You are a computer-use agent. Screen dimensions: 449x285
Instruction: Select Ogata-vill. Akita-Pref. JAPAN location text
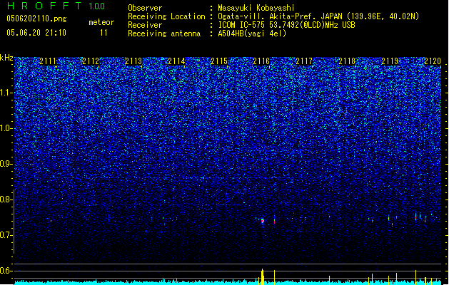coord(318,16)
